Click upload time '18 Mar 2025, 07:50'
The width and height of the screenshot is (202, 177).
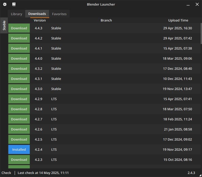[x=178, y=109]
